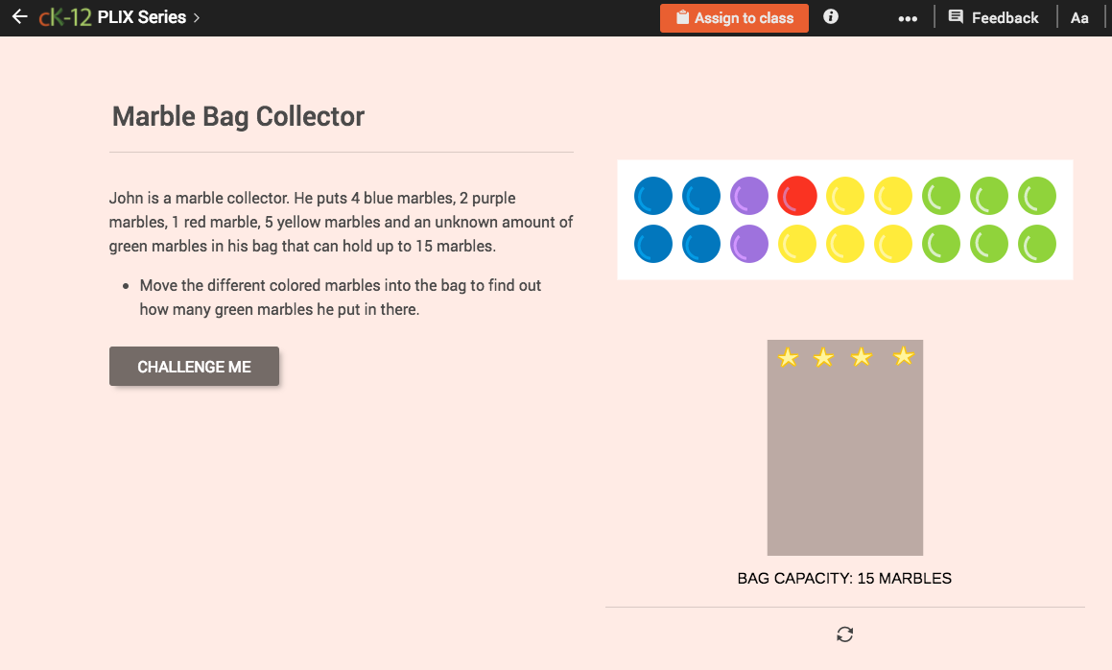1112x670 pixels.
Task: Expand the PLIX Series breadcrumb chevron
Action: [x=198, y=16]
